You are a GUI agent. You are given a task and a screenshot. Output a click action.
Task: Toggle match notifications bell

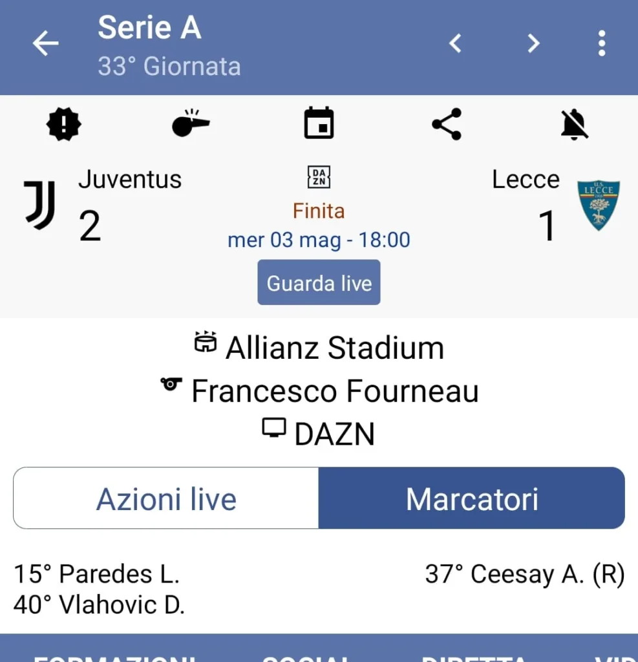point(574,123)
